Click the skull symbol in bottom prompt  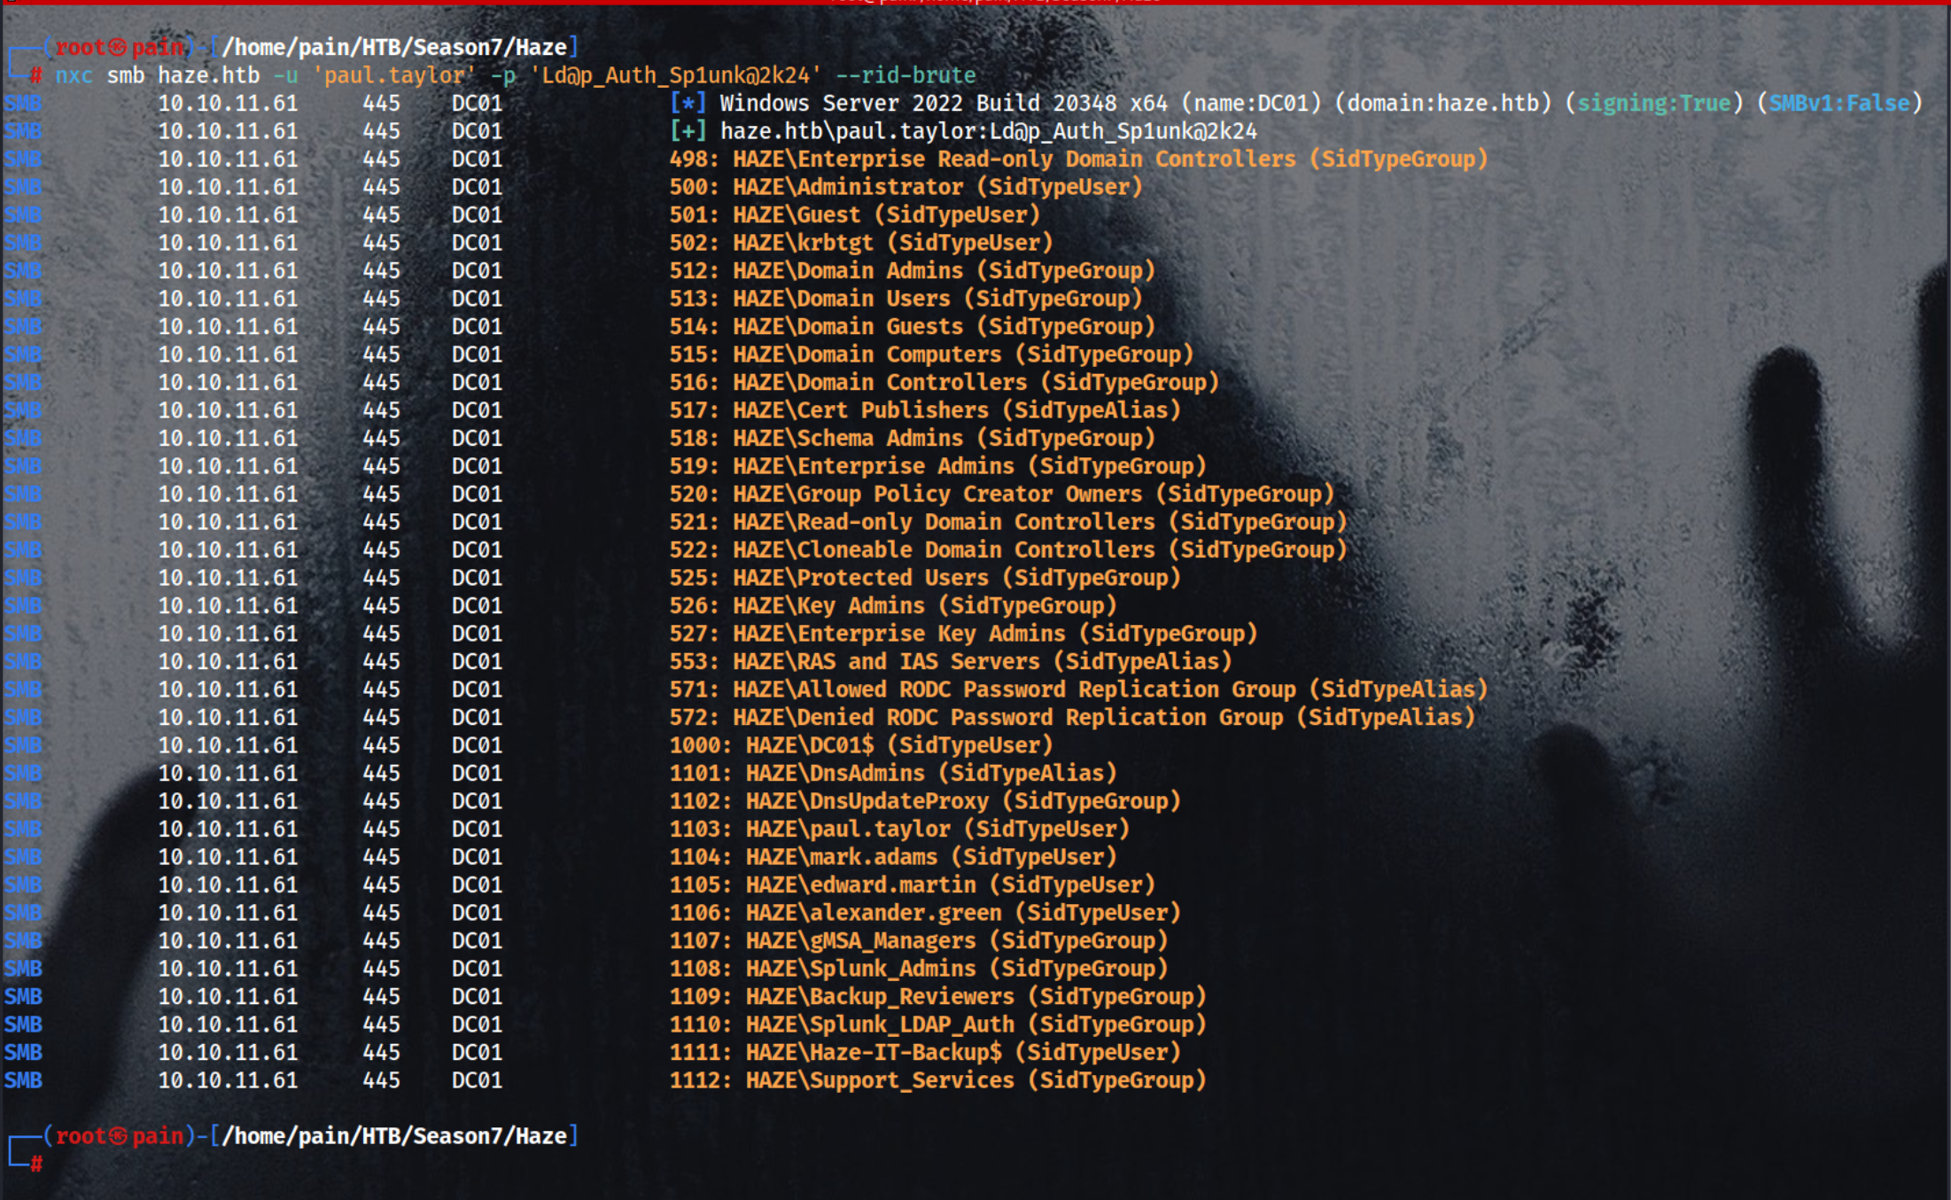(118, 1135)
